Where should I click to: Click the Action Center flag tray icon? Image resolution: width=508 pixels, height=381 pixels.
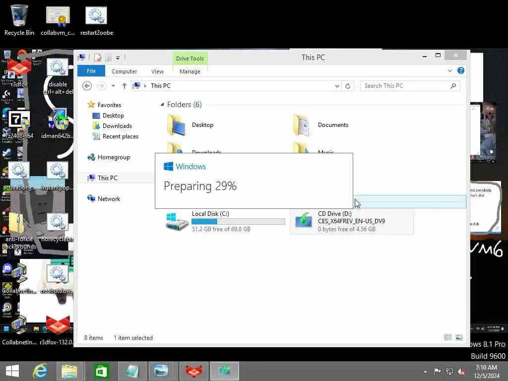click(437, 371)
